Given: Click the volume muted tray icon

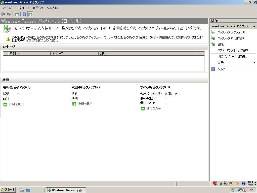Looking at the screenshot, I should coord(244,190).
